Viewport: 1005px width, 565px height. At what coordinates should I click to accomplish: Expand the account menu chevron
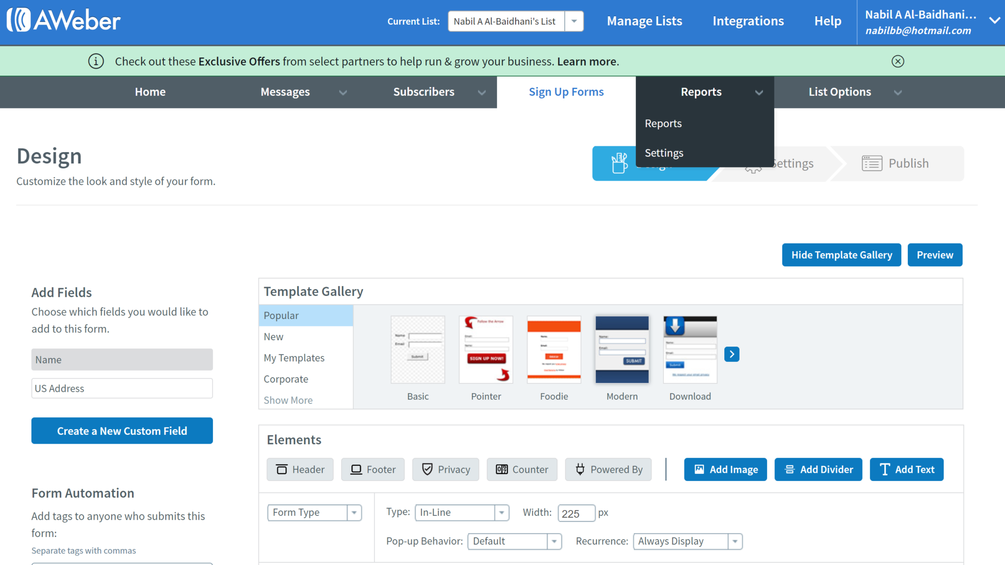pyautogui.click(x=994, y=21)
